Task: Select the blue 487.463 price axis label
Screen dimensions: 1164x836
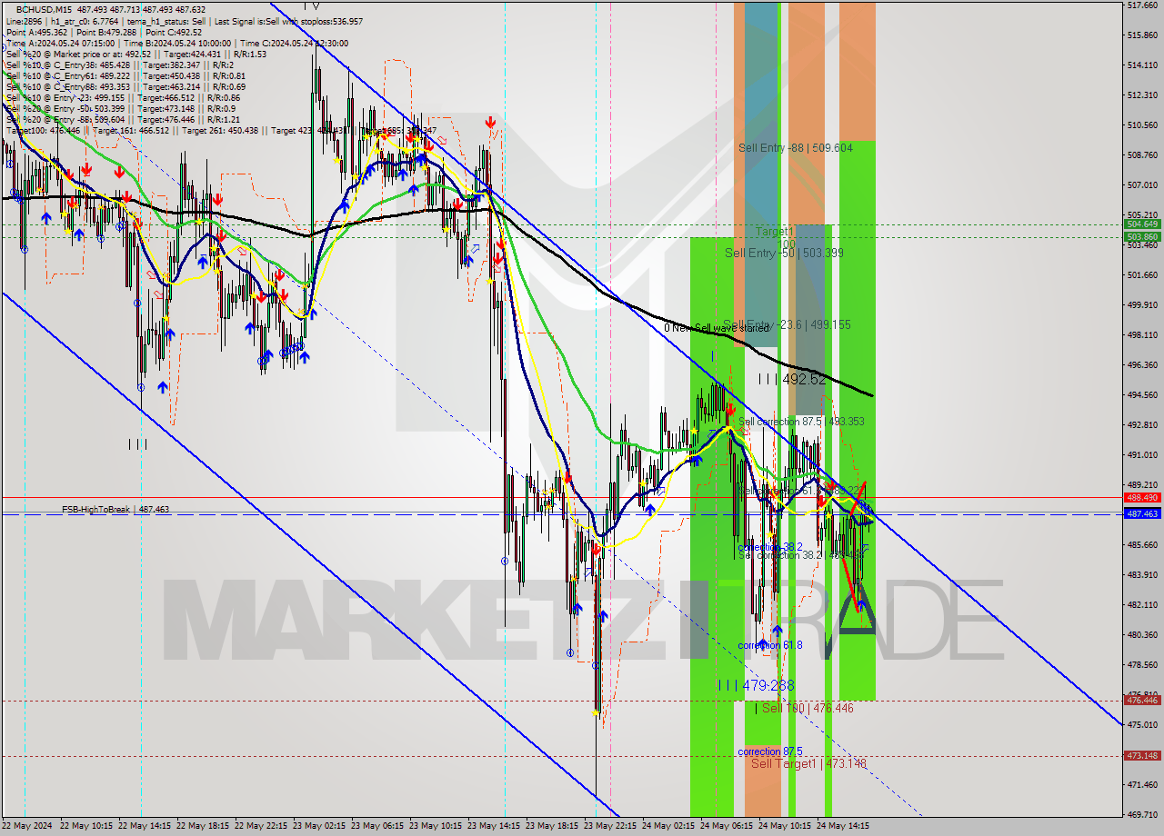Action: point(1142,513)
